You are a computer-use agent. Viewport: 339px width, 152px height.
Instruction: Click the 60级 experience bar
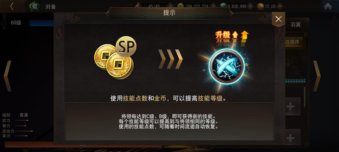42,23
